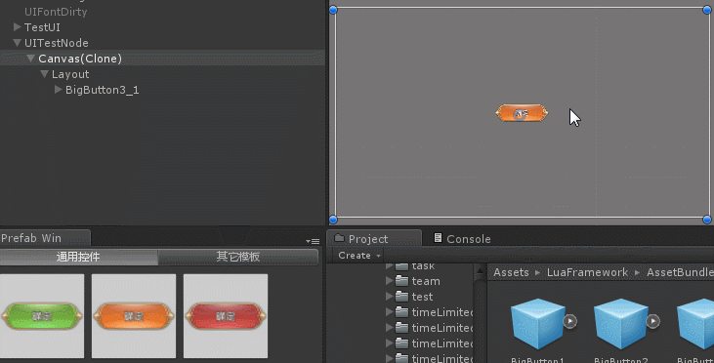
Task: Select the 通用控件 tab
Action: coord(79,257)
